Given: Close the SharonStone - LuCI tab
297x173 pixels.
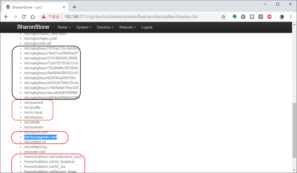Looking at the screenshot, I should tap(64, 7).
